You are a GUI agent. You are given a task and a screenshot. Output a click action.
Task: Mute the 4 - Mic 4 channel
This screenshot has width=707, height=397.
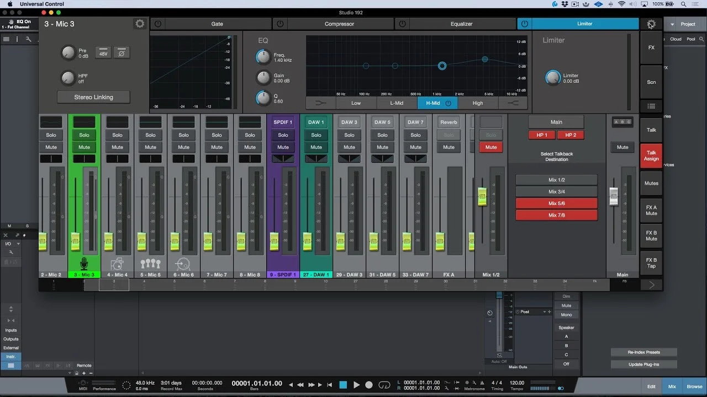click(x=117, y=147)
